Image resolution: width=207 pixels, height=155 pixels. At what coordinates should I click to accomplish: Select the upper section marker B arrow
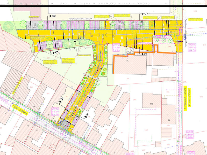click(51, 16)
